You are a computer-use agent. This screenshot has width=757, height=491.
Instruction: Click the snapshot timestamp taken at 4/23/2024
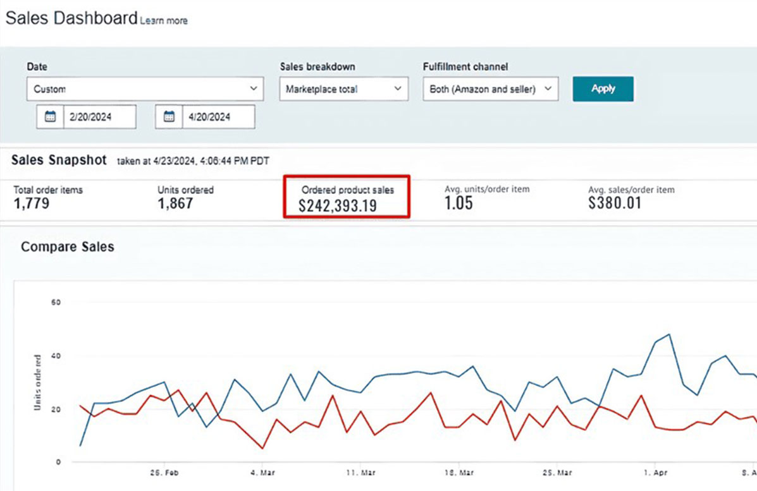[x=193, y=161]
